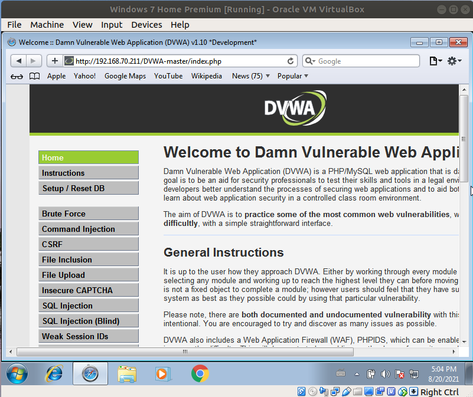The image size is (473, 397).
Task: Open the Google search magnifier dropdown
Action: tap(310, 61)
